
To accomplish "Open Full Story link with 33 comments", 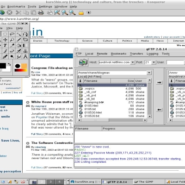I will coord(37,93).
